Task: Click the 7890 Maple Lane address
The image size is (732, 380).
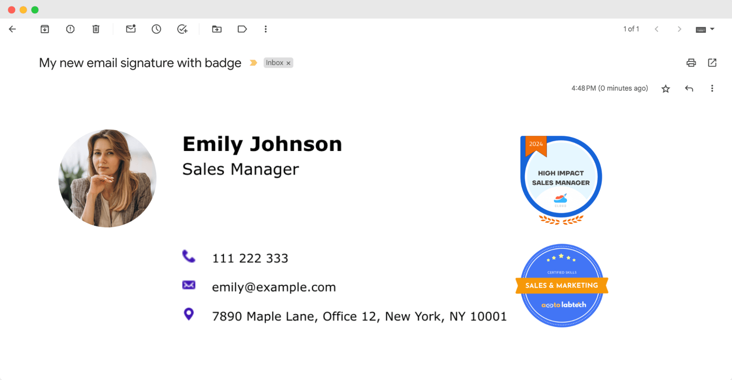Action: (359, 316)
